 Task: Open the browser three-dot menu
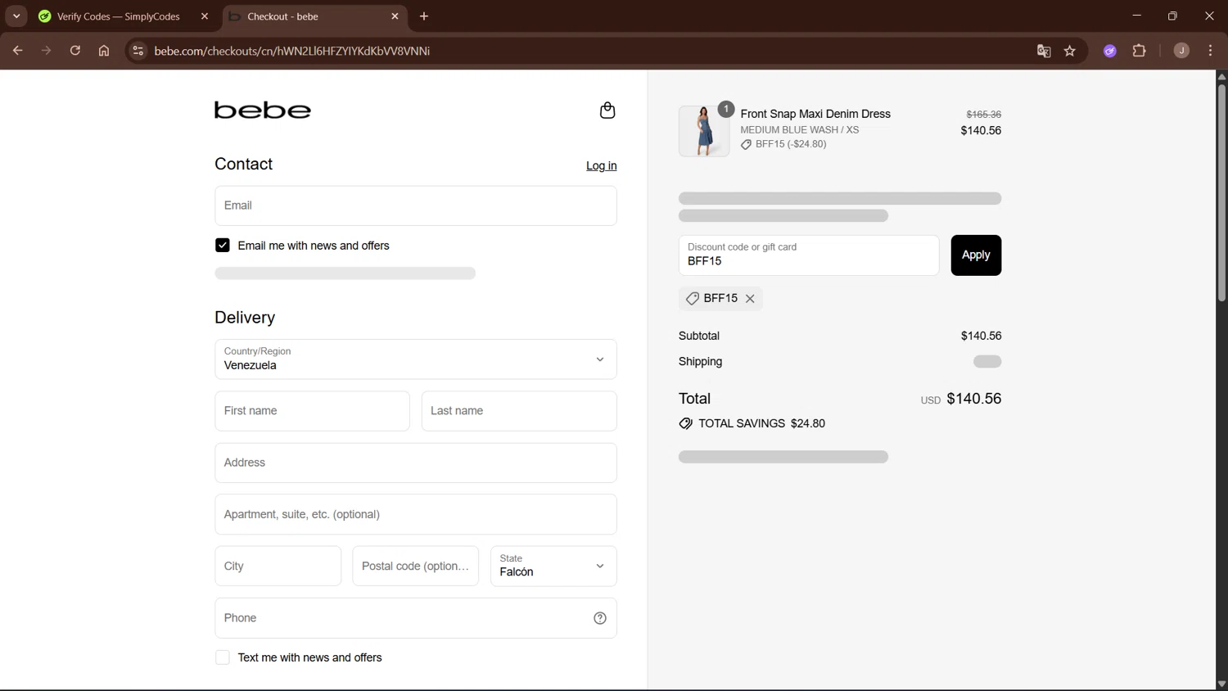(x=1211, y=51)
